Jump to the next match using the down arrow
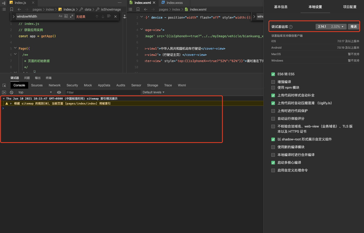This screenshot has width=364, height=233. [103, 16]
